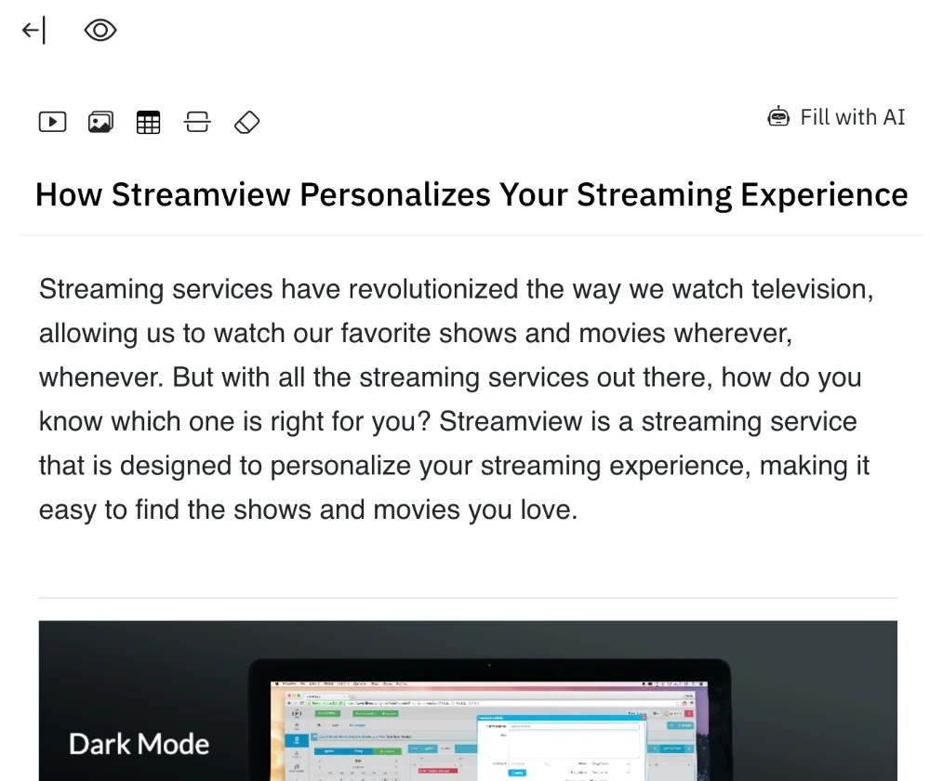The width and height of the screenshot is (930, 781).
Task: Place cursor in the Streaming services paragraph
Action: pos(456,399)
